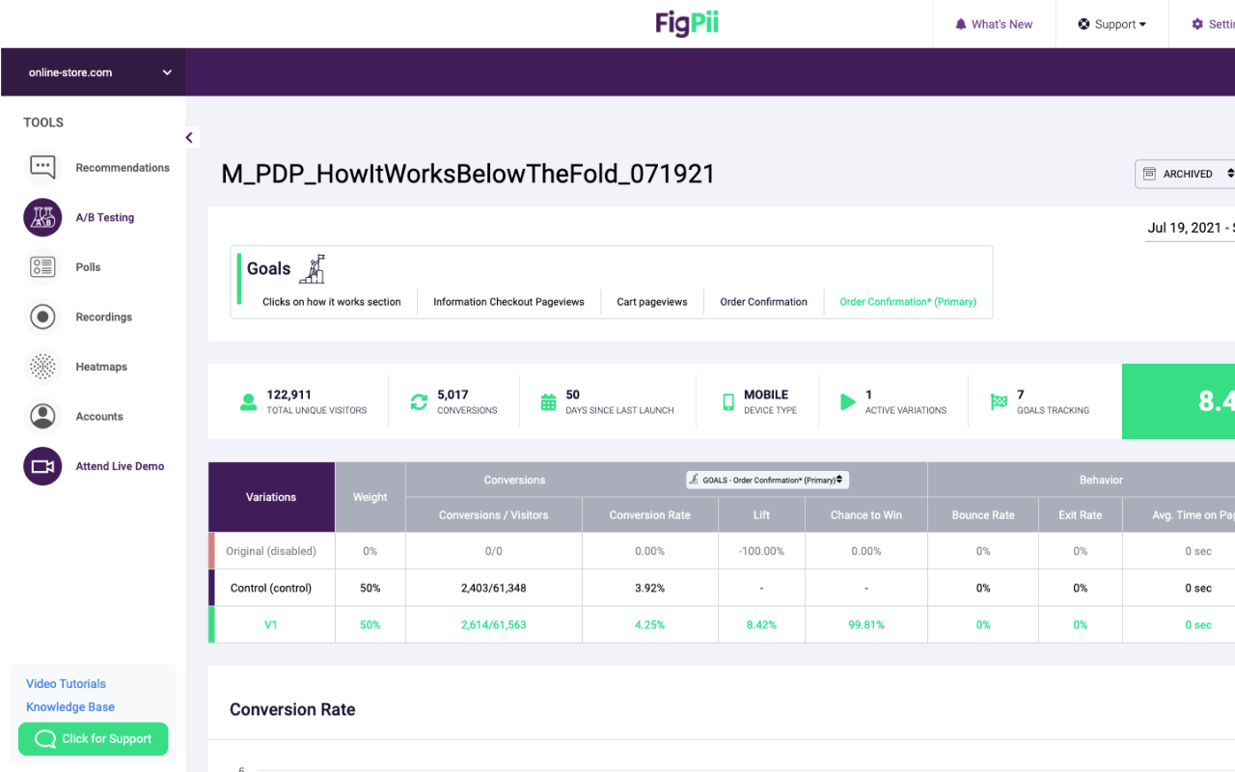
Task: Click the What's New bell icon
Action: coord(960,23)
